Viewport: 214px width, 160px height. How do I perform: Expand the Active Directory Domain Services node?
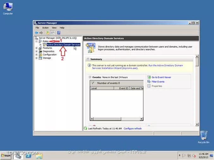click(40, 45)
